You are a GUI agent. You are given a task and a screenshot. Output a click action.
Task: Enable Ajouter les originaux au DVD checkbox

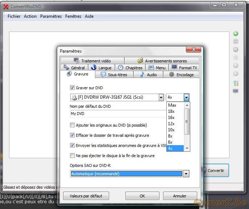[x=72, y=125]
